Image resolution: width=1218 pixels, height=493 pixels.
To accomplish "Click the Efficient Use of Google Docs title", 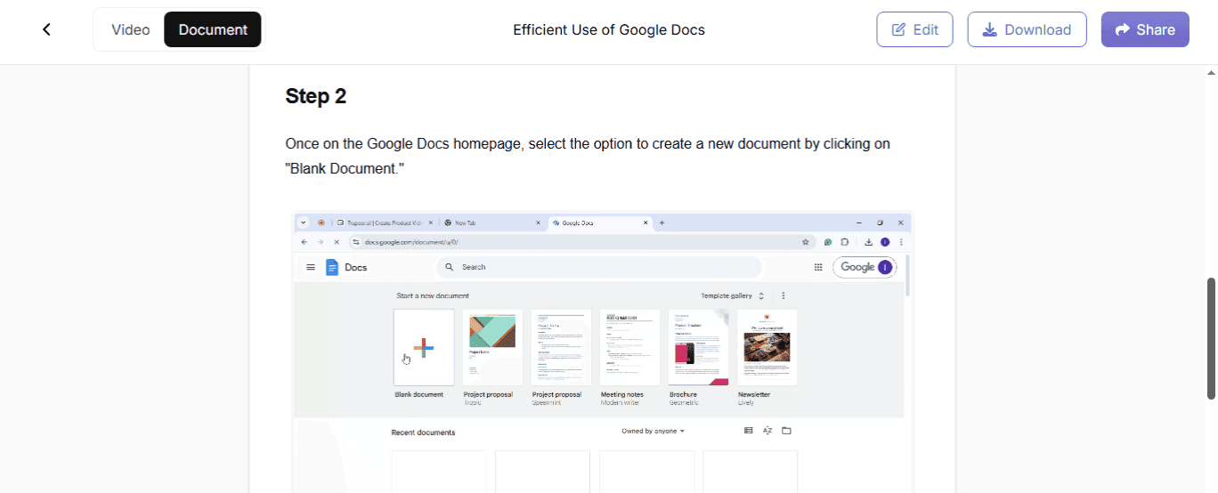I will tap(609, 29).
